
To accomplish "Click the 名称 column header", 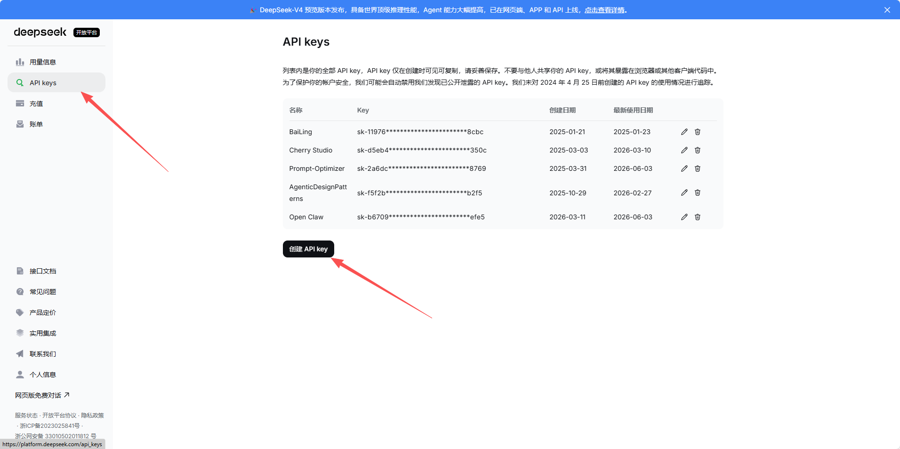I will pyautogui.click(x=296, y=110).
